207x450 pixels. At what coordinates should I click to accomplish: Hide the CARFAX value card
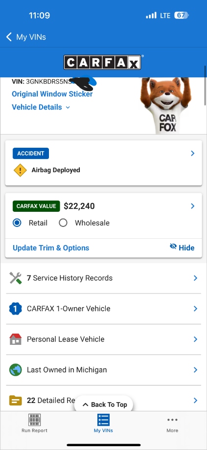(182, 247)
